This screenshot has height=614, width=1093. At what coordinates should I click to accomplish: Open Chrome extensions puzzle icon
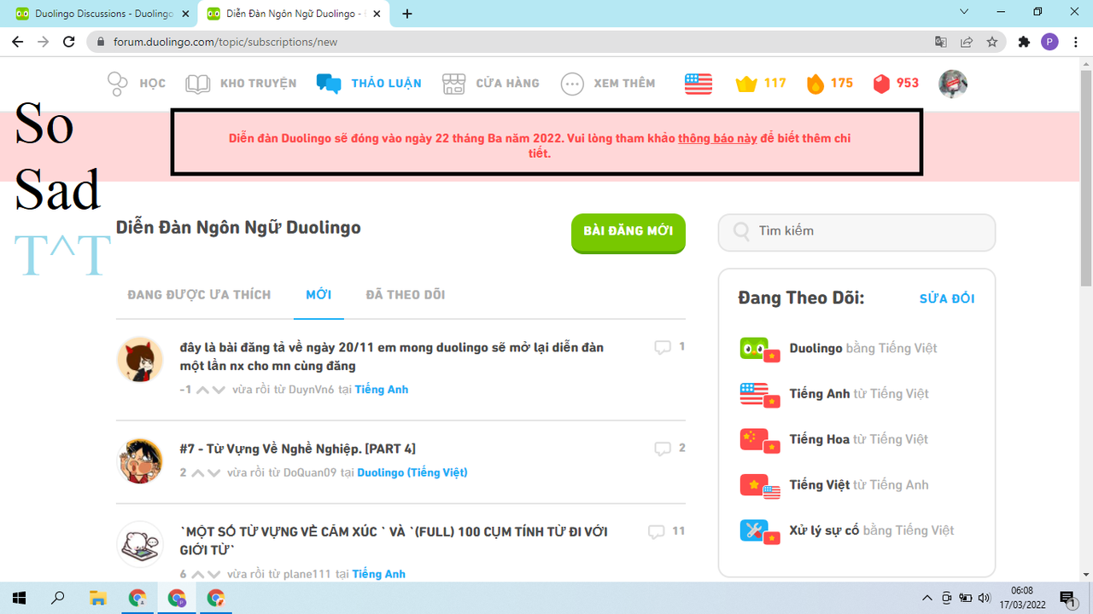point(1024,42)
